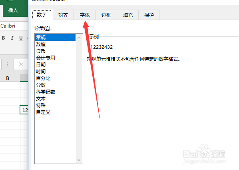Switch to the 对齐 tab
The height and width of the screenshot is (170, 239).
tap(63, 15)
